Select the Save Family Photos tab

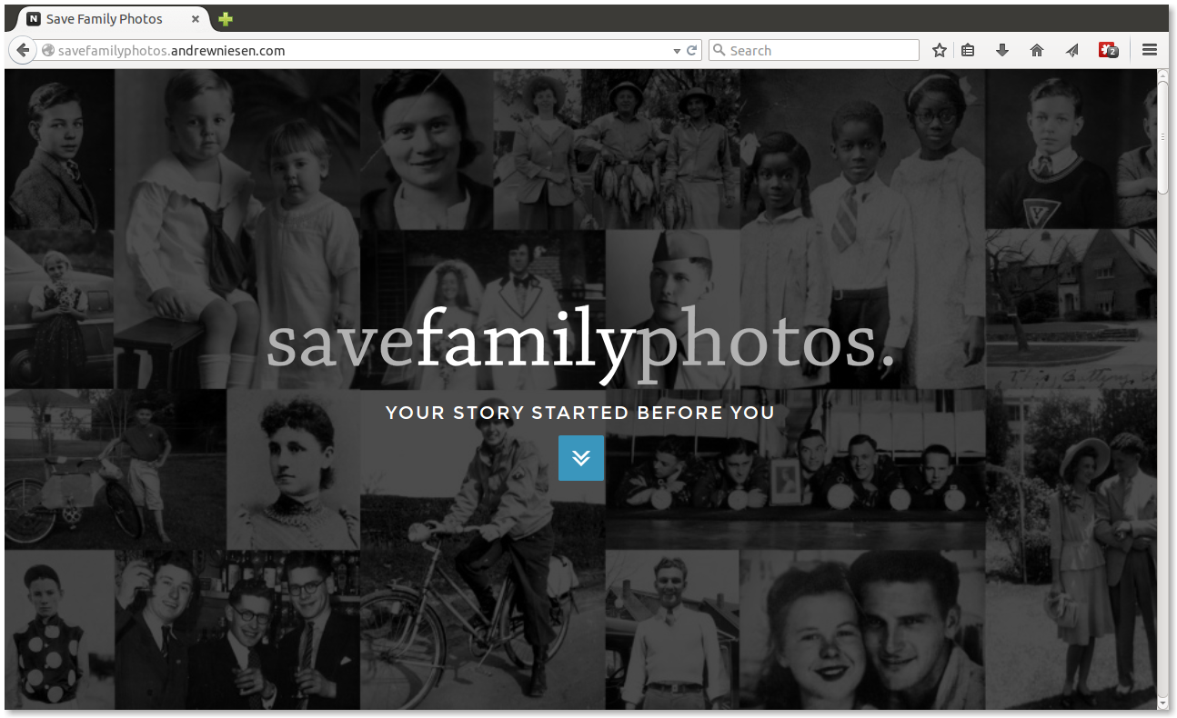click(x=105, y=18)
